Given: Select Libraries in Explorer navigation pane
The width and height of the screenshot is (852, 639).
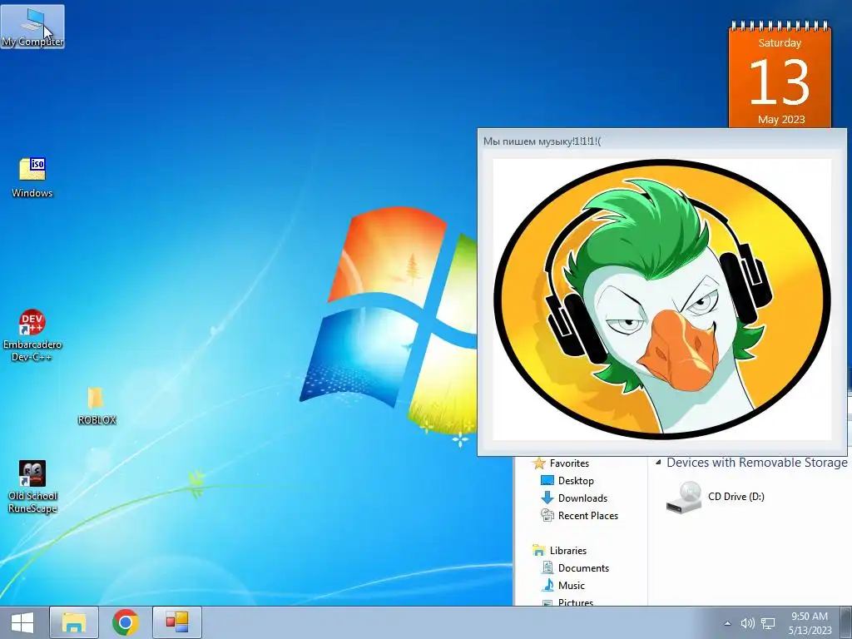Looking at the screenshot, I should pyautogui.click(x=567, y=551).
